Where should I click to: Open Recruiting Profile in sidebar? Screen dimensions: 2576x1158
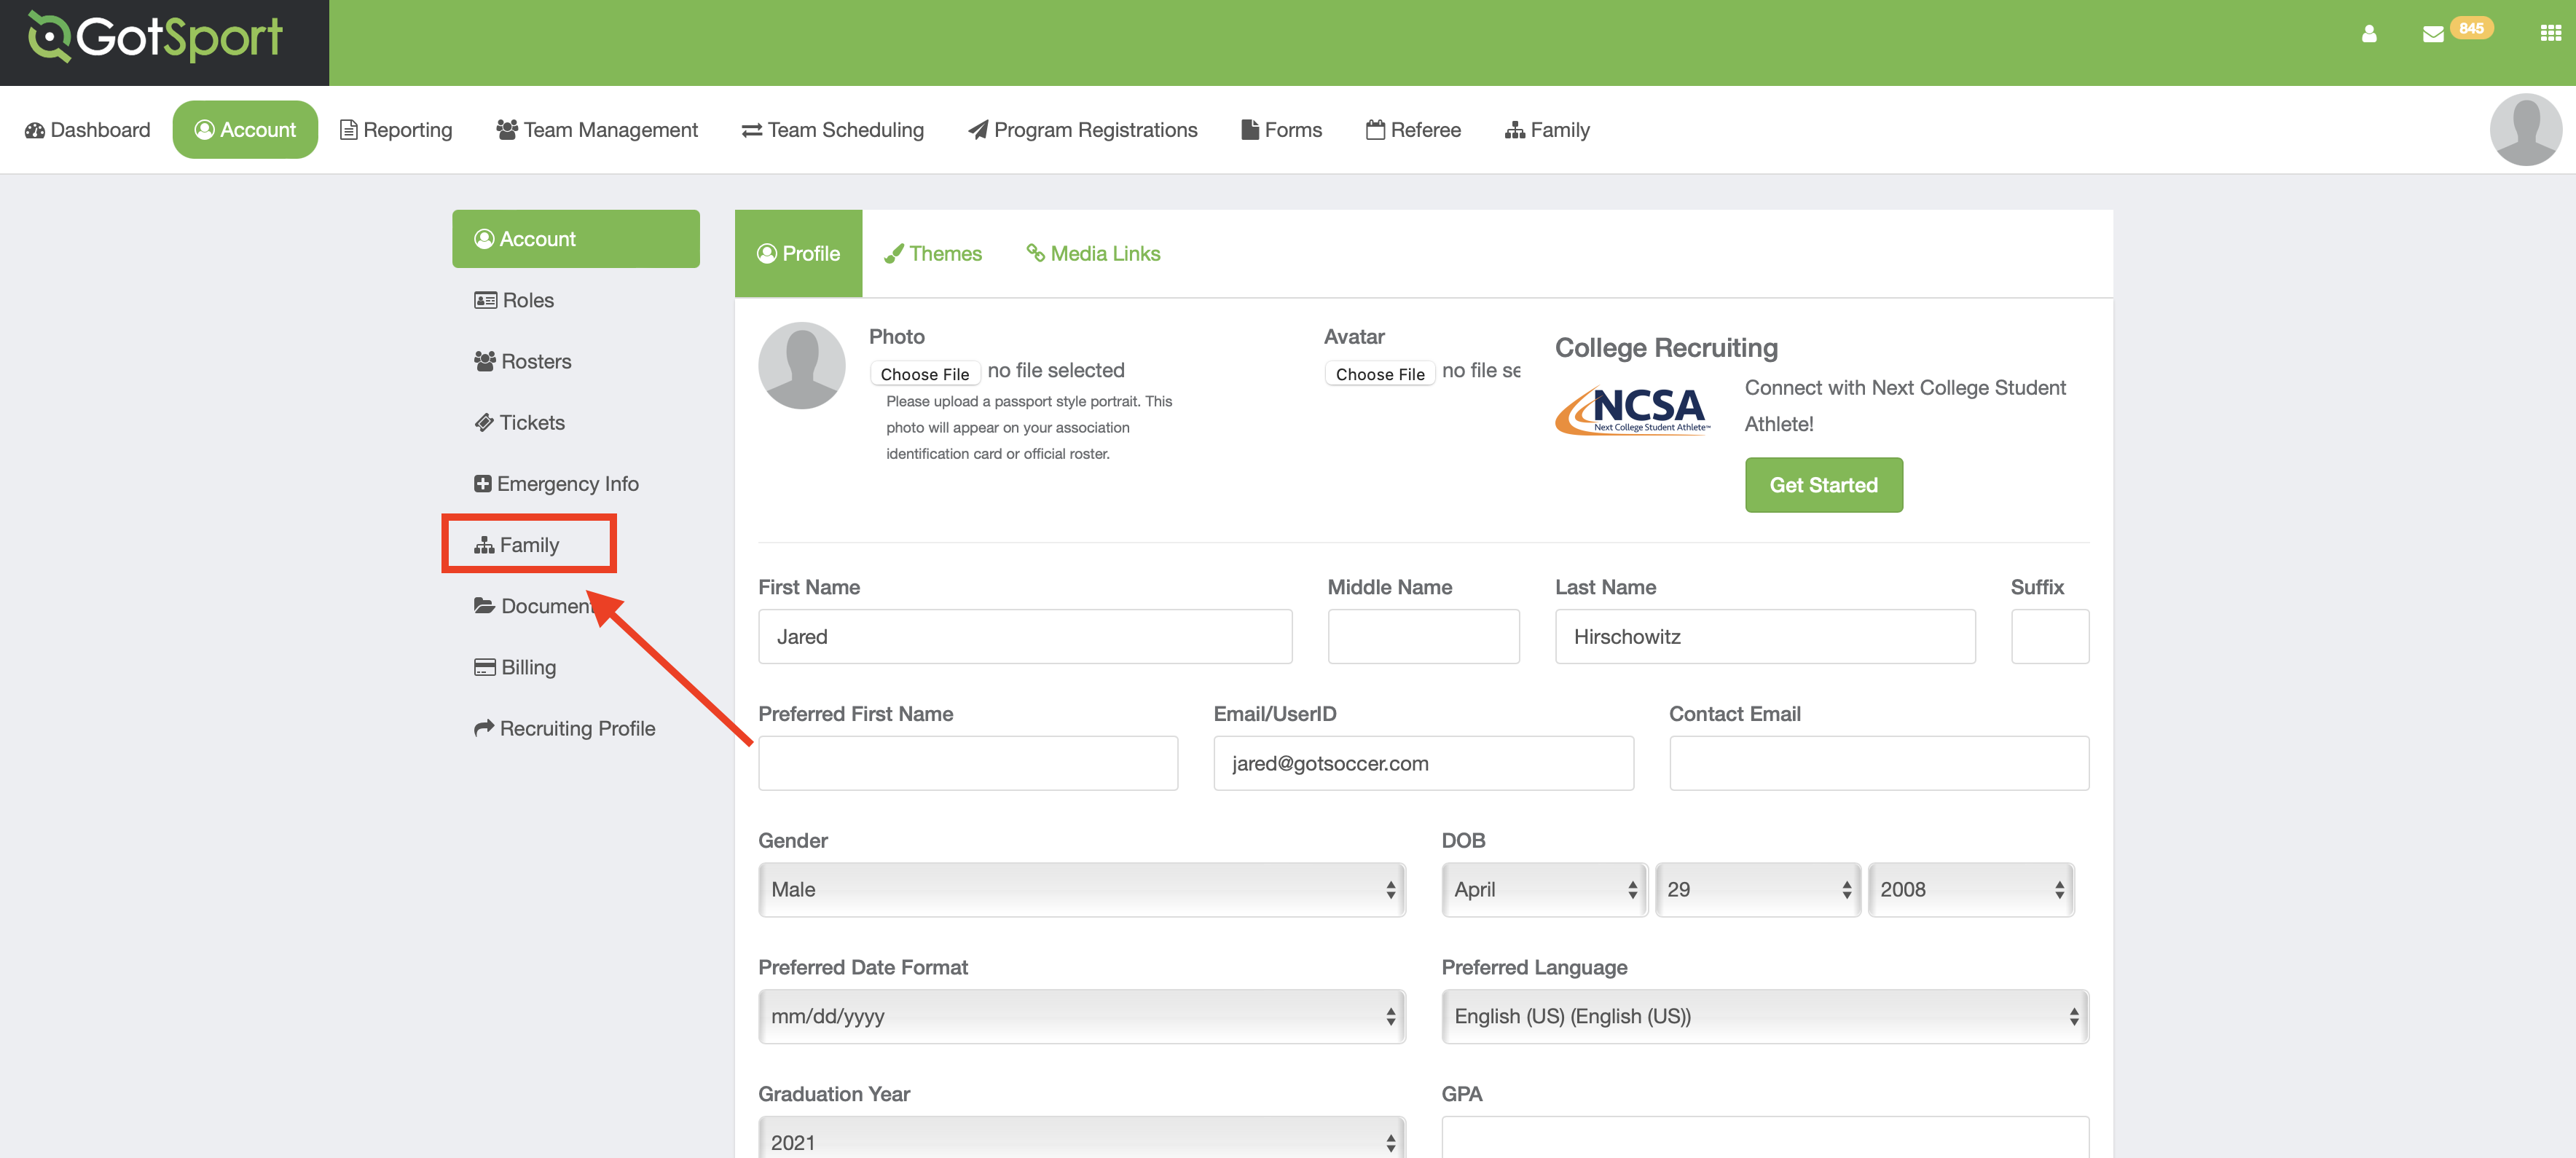click(x=565, y=729)
